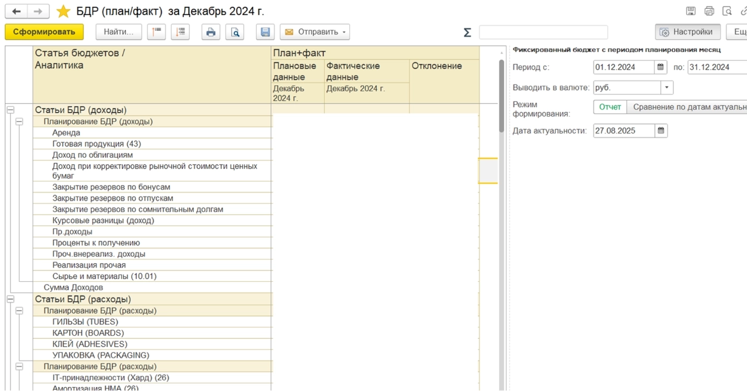This screenshot has width=747, height=391.
Task: Select Сравнение по датам актуальности mode
Action: (687, 107)
